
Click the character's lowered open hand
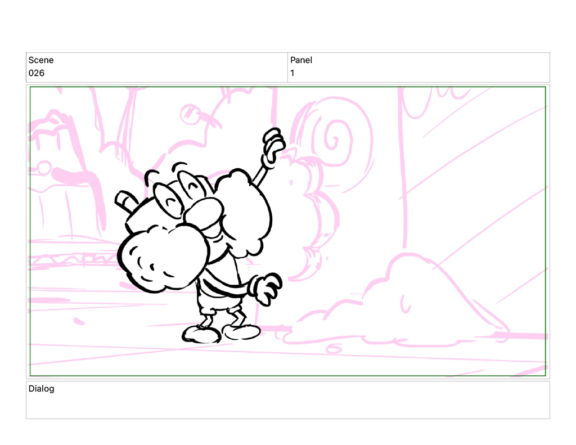pos(267,288)
